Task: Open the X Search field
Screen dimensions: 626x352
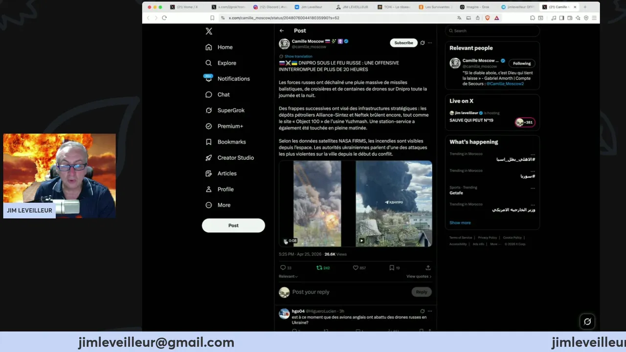Action: point(492,31)
